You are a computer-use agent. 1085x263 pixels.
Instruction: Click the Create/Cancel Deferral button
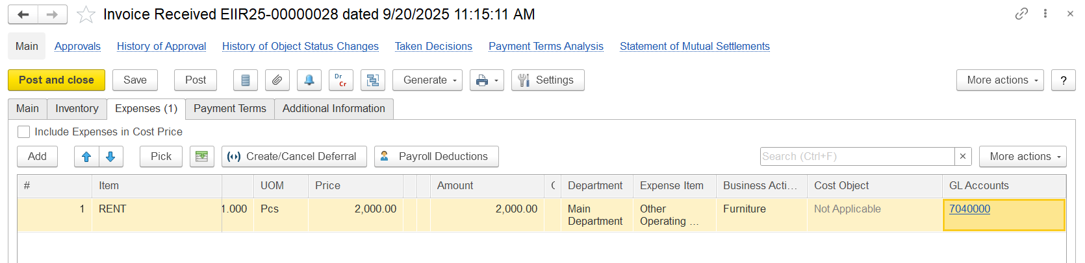click(294, 157)
